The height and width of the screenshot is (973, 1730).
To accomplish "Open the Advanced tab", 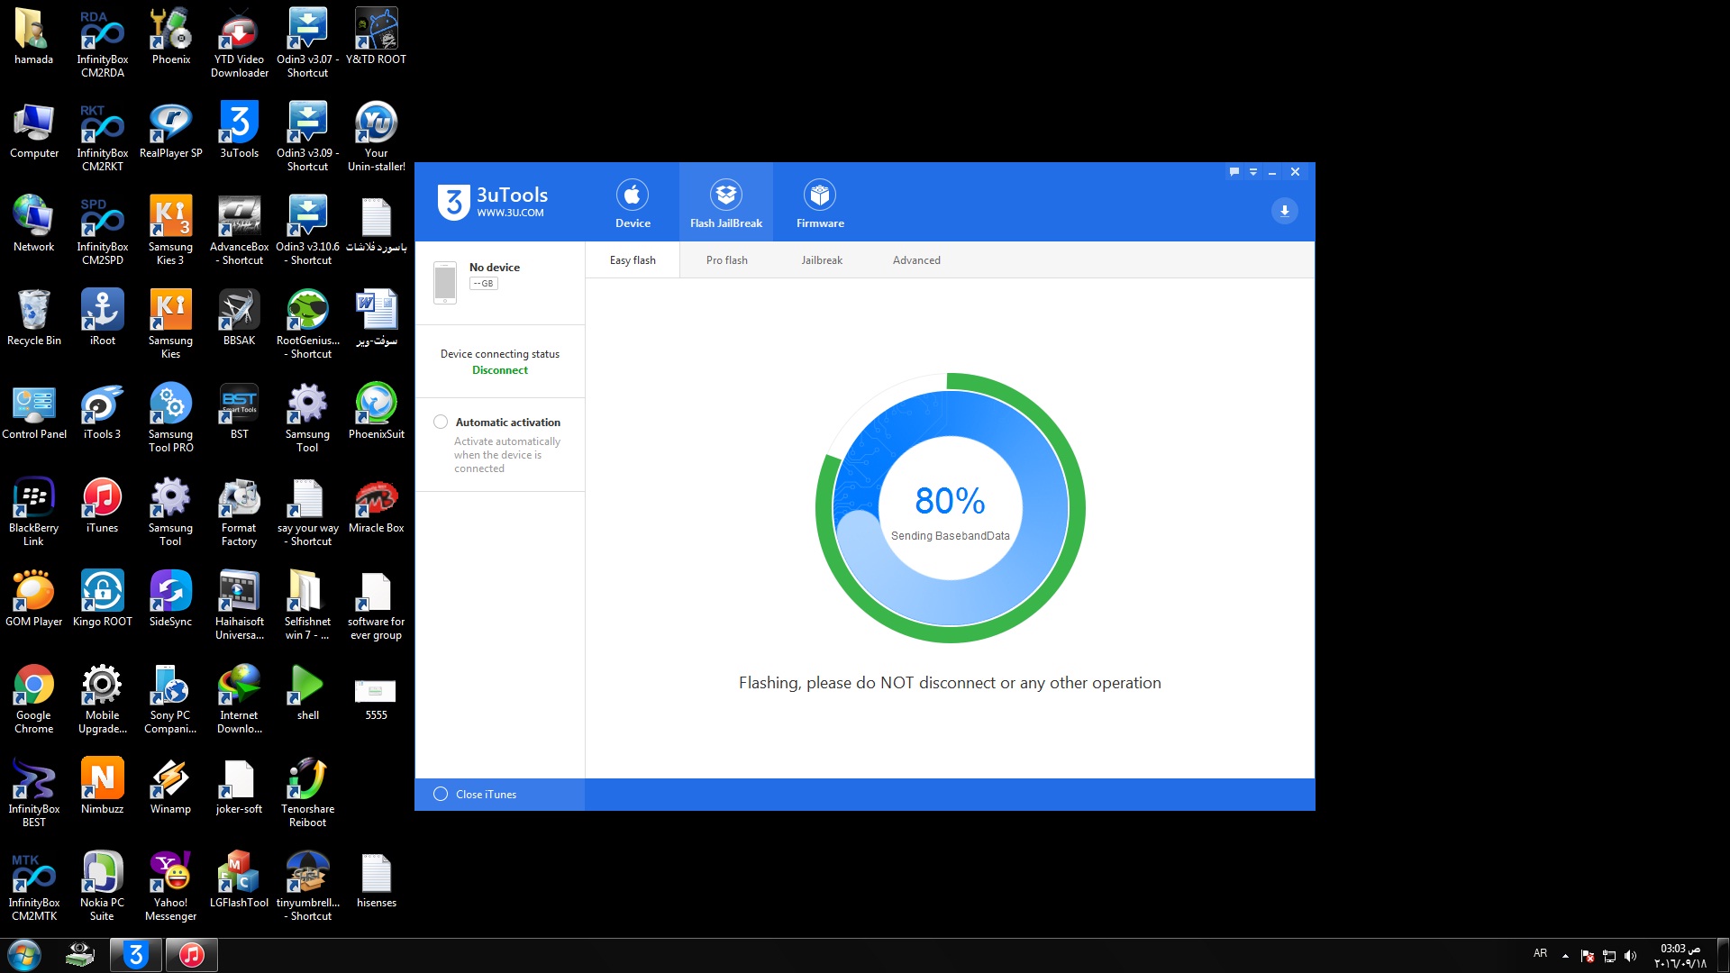I will coord(916,260).
